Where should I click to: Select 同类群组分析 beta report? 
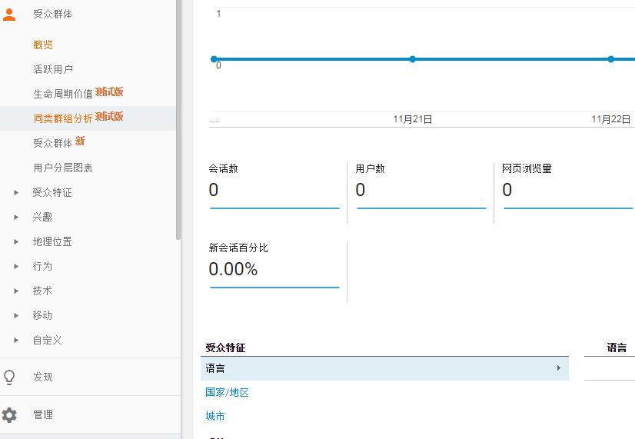click(63, 118)
